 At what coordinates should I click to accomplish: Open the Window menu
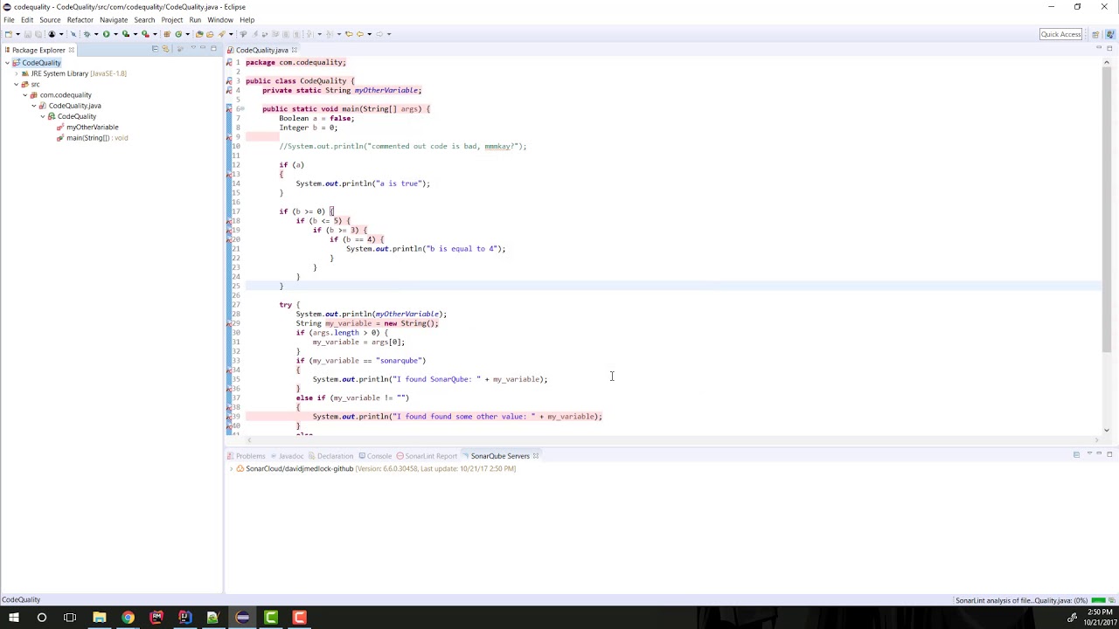point(220,19)
